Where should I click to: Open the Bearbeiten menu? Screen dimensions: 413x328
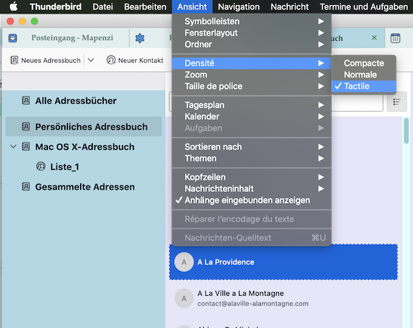[x=145, y=7]
